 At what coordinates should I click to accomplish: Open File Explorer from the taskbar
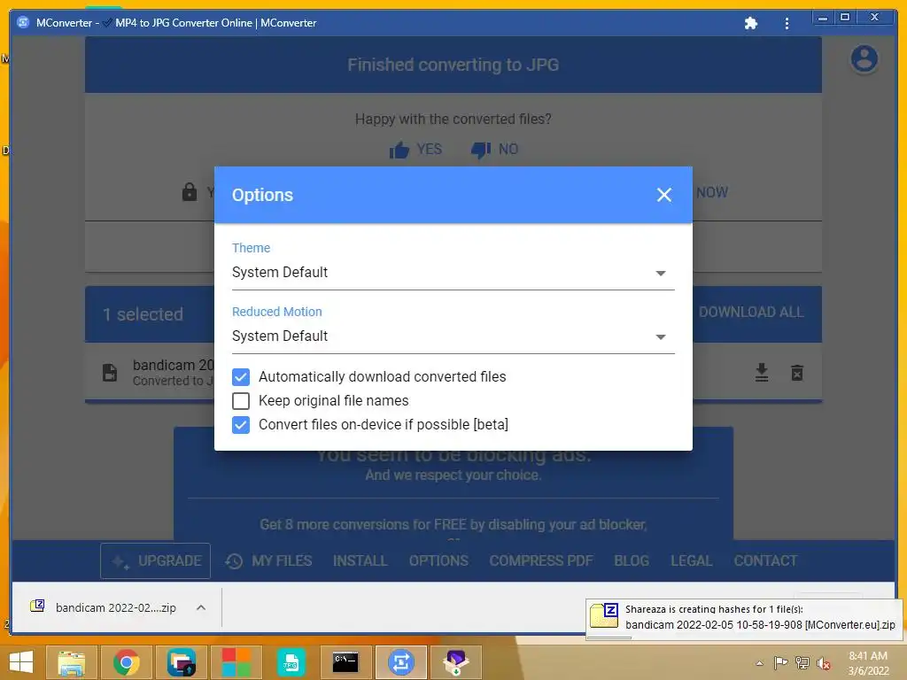pos(72,662)
